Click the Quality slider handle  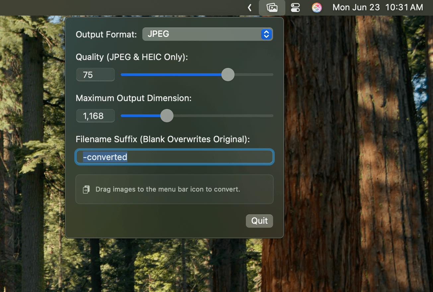click(228, 75)
